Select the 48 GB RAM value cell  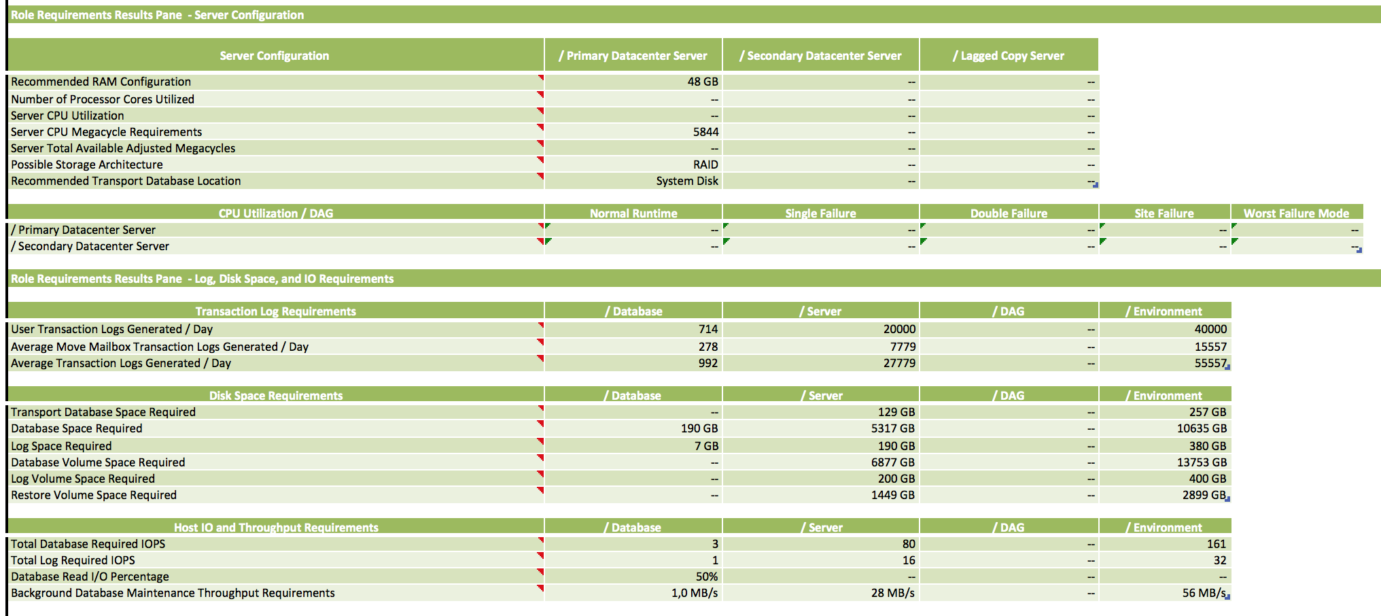coord(633,82)
